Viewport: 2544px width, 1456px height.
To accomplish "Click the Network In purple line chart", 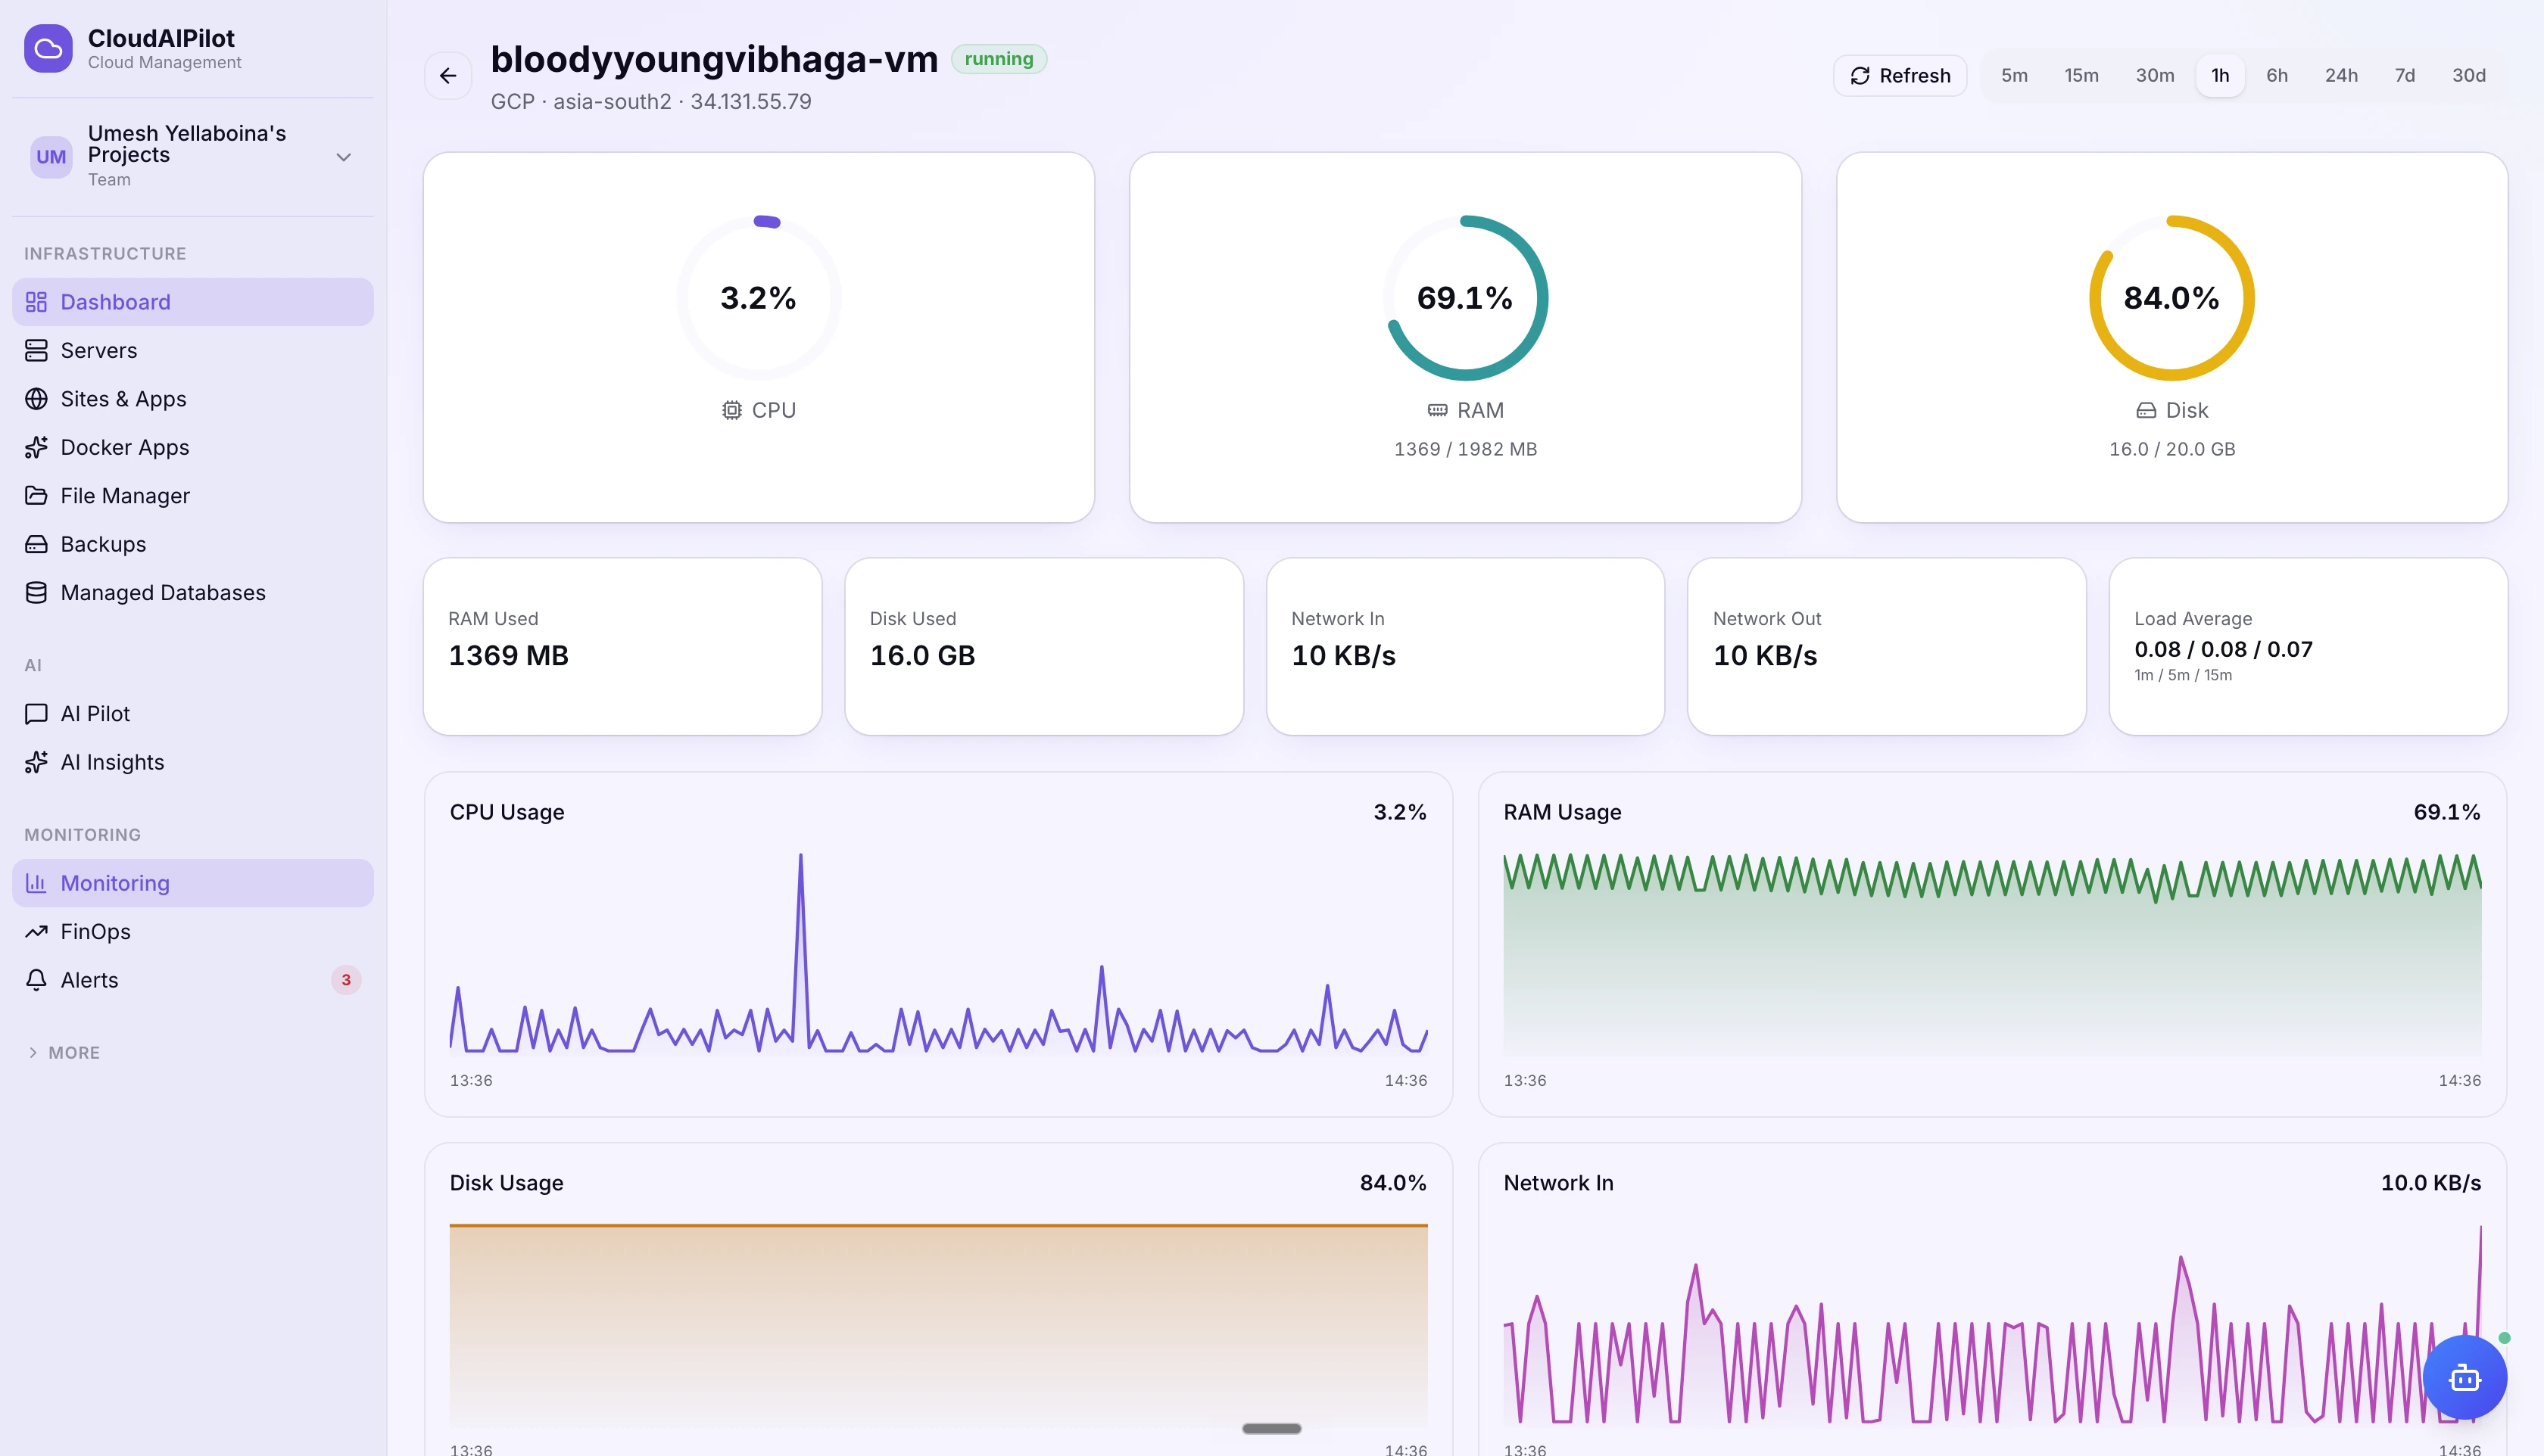I will tap(1992, 1326).
